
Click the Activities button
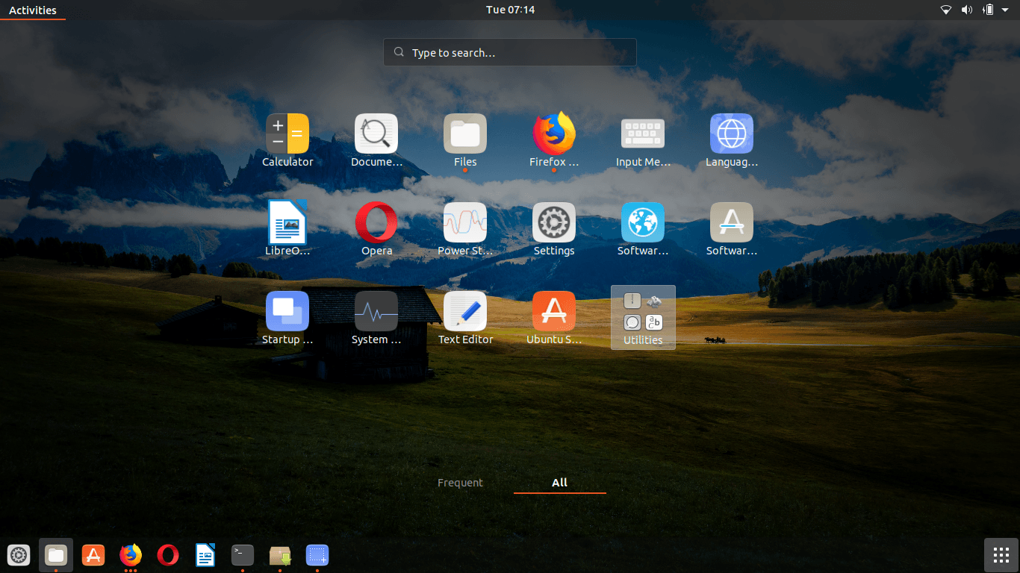(33, 10)
